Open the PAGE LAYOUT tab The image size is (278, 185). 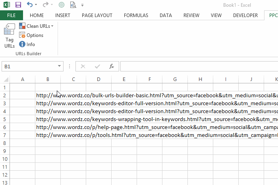pos(97,15)
